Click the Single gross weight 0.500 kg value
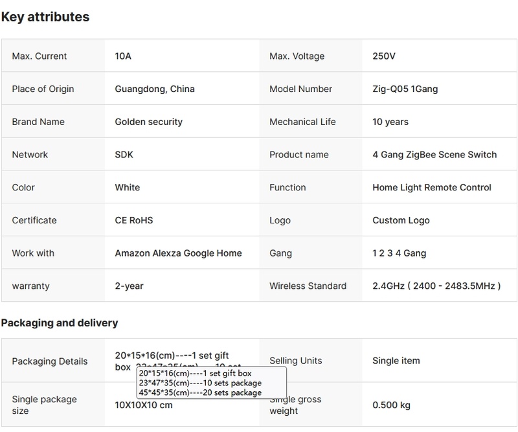 click(x=391, y=405)
